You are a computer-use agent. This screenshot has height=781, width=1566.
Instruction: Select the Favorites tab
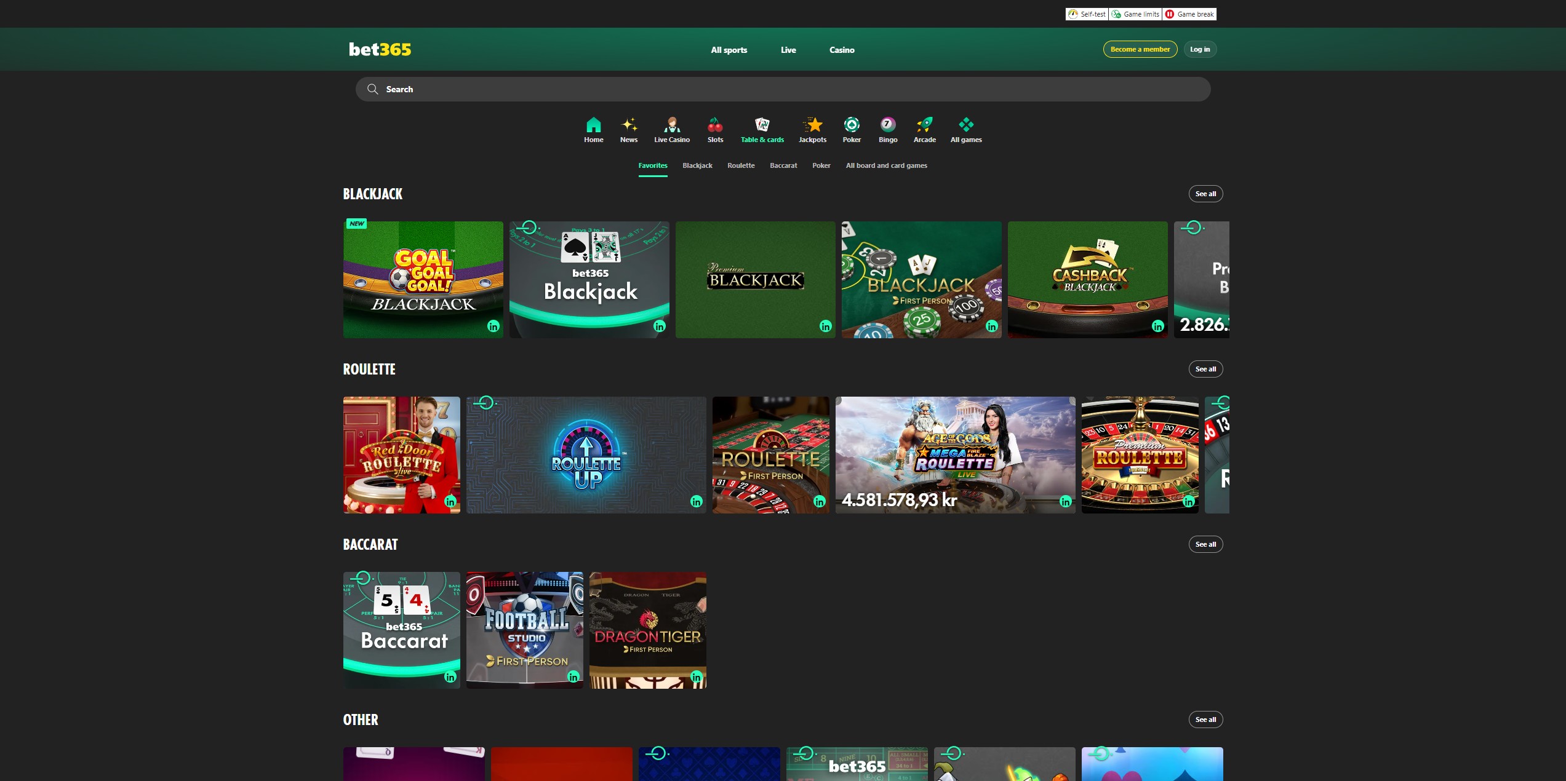coord(652,165)
